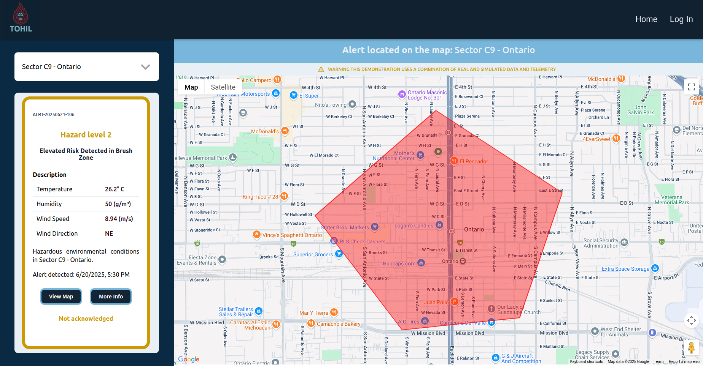This screenshot has width=703, height=366.
Task: Click the Legacy Supply Chain Services marker
Action: [616, 354]
